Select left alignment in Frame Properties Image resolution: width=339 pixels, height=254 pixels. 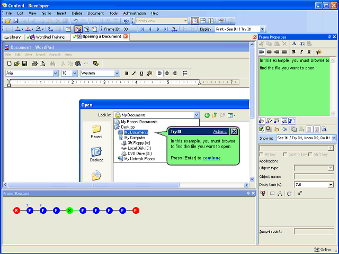click(x=262, y=52)
